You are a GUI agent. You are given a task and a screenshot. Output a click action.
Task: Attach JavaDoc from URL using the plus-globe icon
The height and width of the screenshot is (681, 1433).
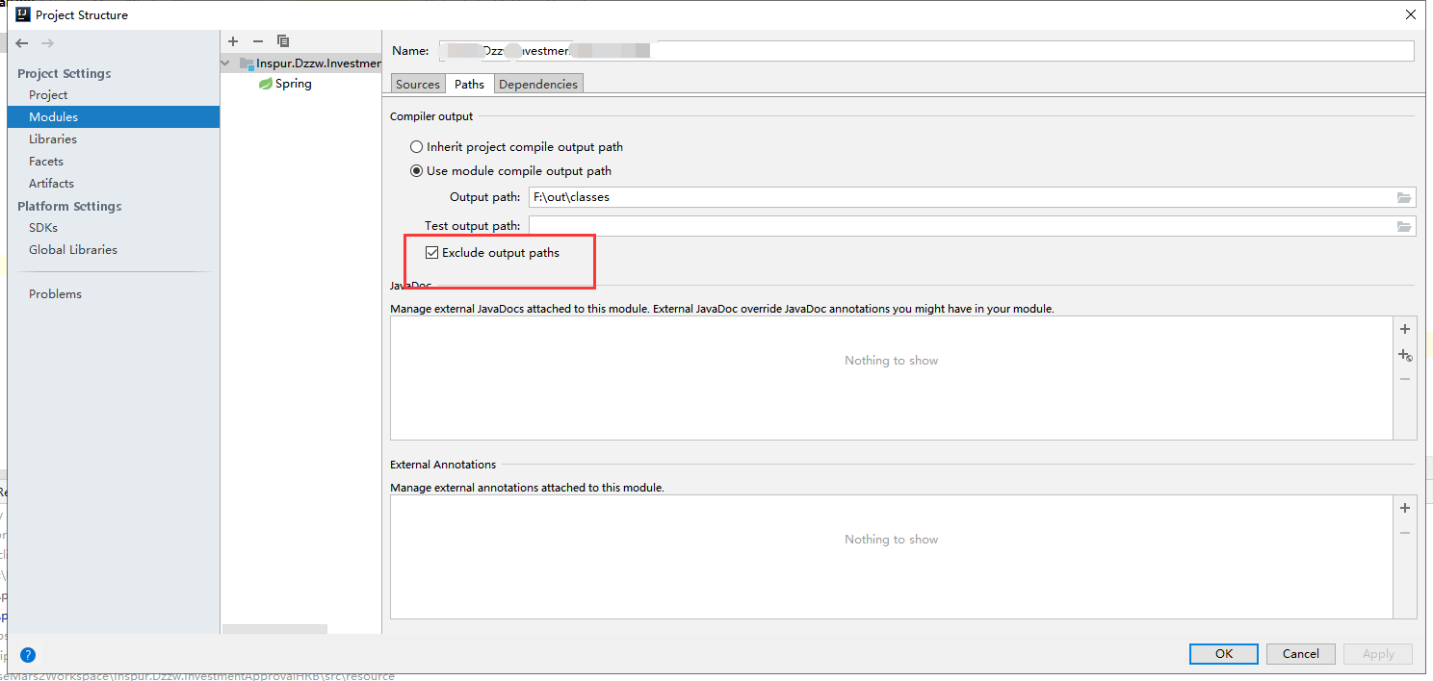(1404, 355)
